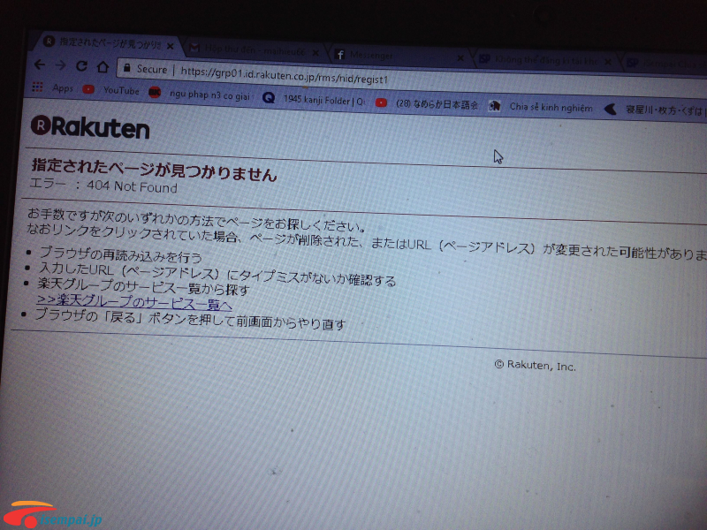Switch to the Rakuten '指定されたページ' tab
Image resolution: width=707 pixels, height=530 pixels.
(x=107, y=43)
